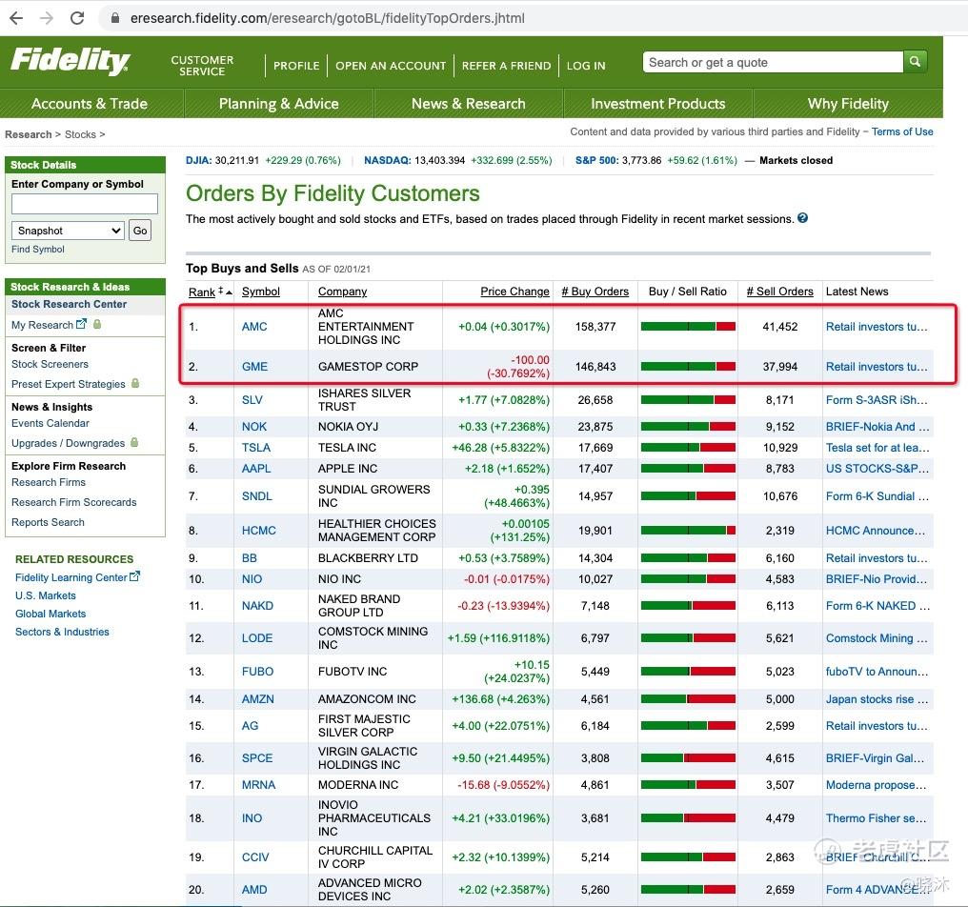Open the NOK symbol link
This screenshot has width=968, height=907.
coord(253,427)
